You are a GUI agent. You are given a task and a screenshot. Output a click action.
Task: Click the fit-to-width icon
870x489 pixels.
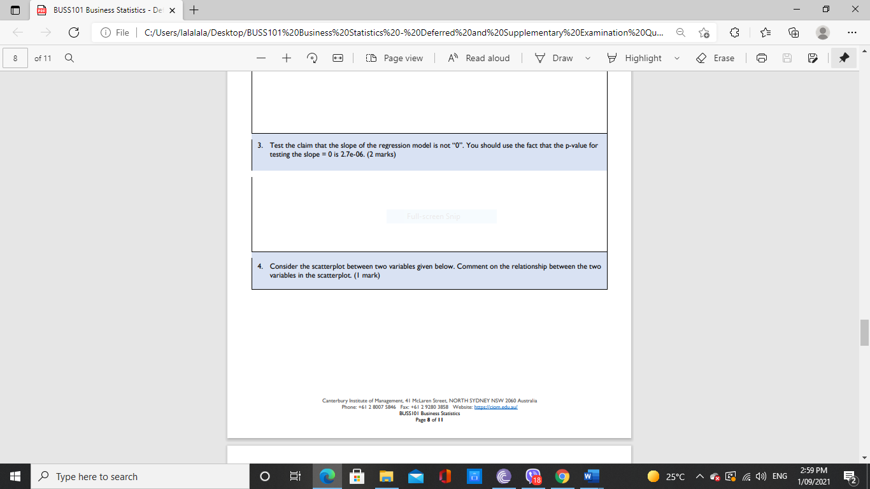click(336, 57)
